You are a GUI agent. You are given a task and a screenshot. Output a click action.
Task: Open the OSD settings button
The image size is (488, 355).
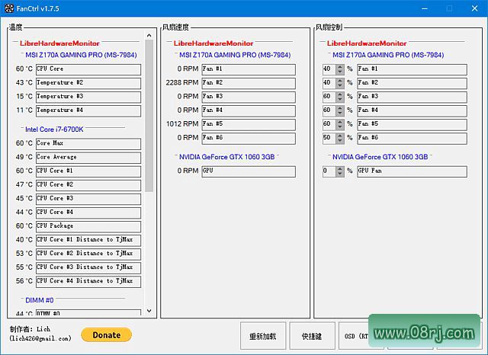(x=355, y=335)
